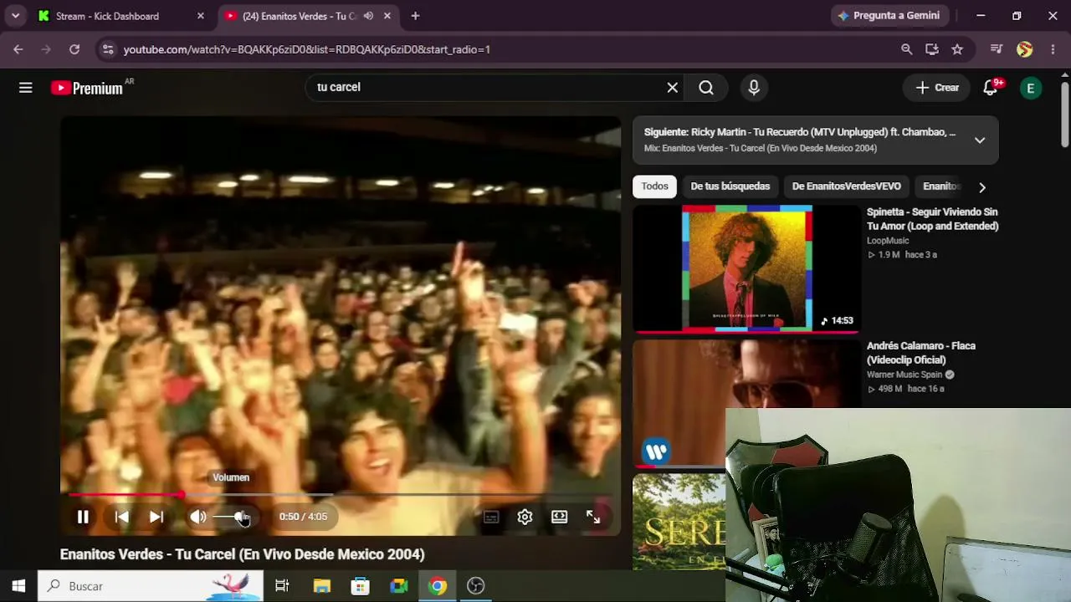Open the player settings gear
The height and width of the screenshot is (602, 1071).
tap(525, 517)
